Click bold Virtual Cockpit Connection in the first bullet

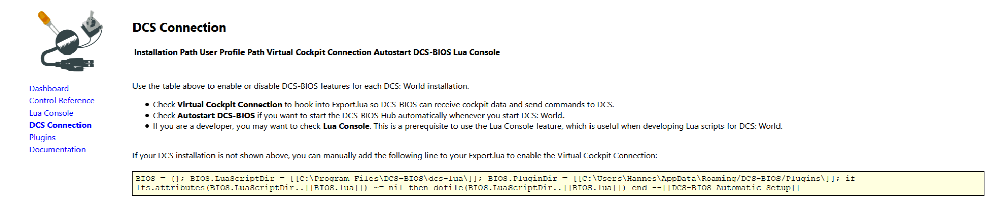[x=230, y=105]
